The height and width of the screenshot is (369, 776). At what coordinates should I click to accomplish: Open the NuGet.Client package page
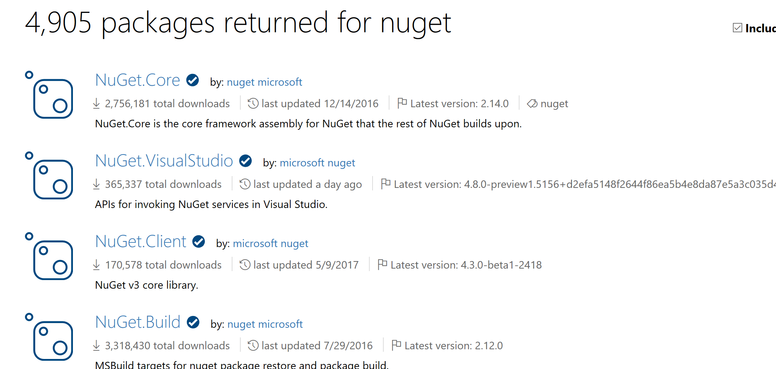[140, 241]
